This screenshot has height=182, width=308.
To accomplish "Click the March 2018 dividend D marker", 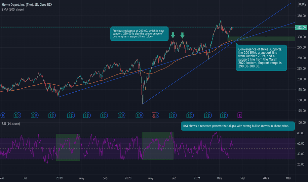I will click(3, 115).
